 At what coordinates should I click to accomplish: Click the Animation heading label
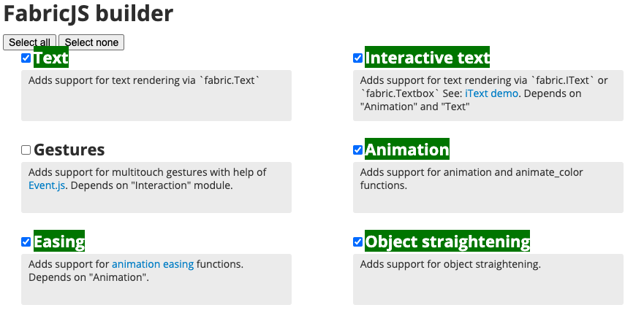tap(406, 150)
